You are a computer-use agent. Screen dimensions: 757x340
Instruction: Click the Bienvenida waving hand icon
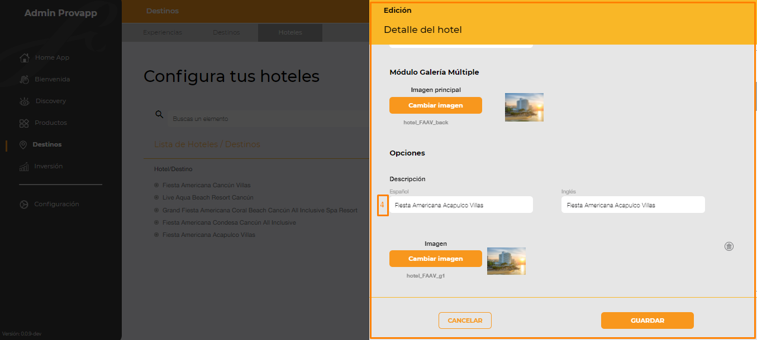pos(24,79)
